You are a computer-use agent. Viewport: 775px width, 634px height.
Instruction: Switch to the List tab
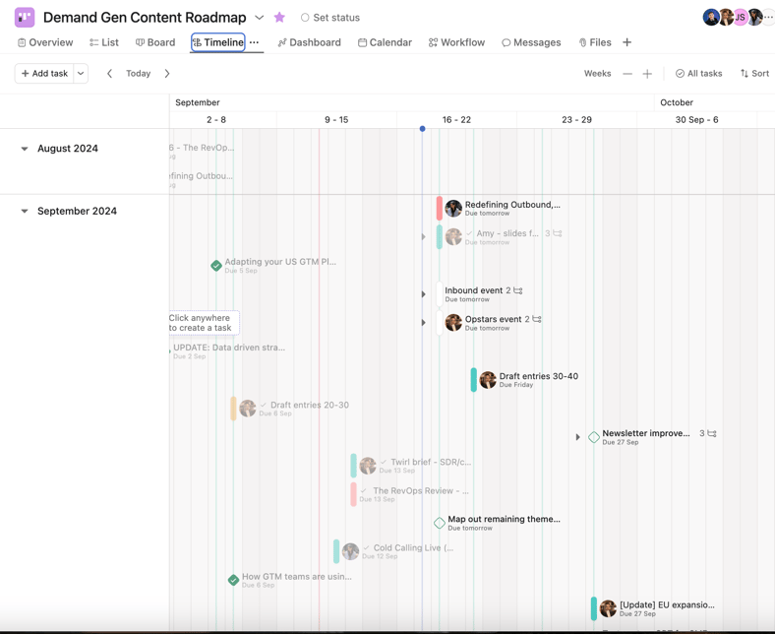[x=104, y=42]
